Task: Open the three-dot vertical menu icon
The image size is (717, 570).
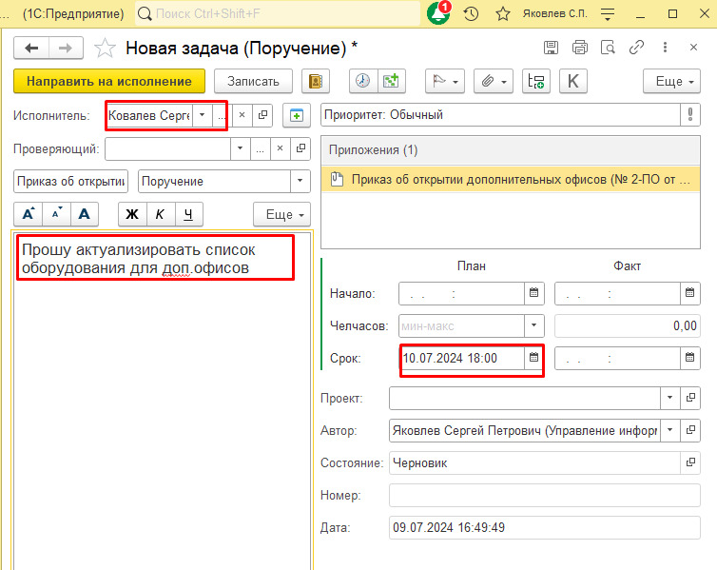Action: click(665, 48)
